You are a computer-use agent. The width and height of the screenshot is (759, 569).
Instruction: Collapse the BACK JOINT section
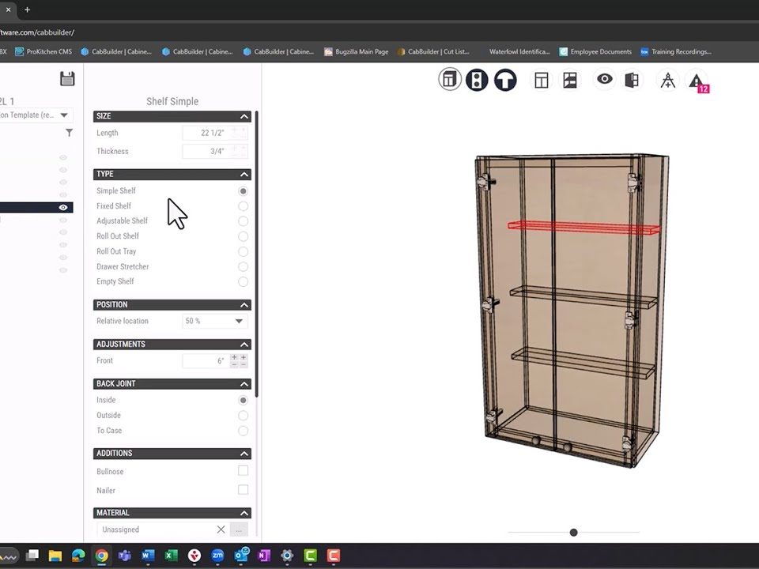coord(244,384)
